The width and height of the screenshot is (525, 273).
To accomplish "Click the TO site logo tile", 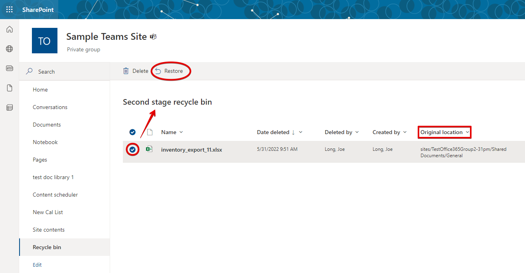I will click(x=44, y=41).
